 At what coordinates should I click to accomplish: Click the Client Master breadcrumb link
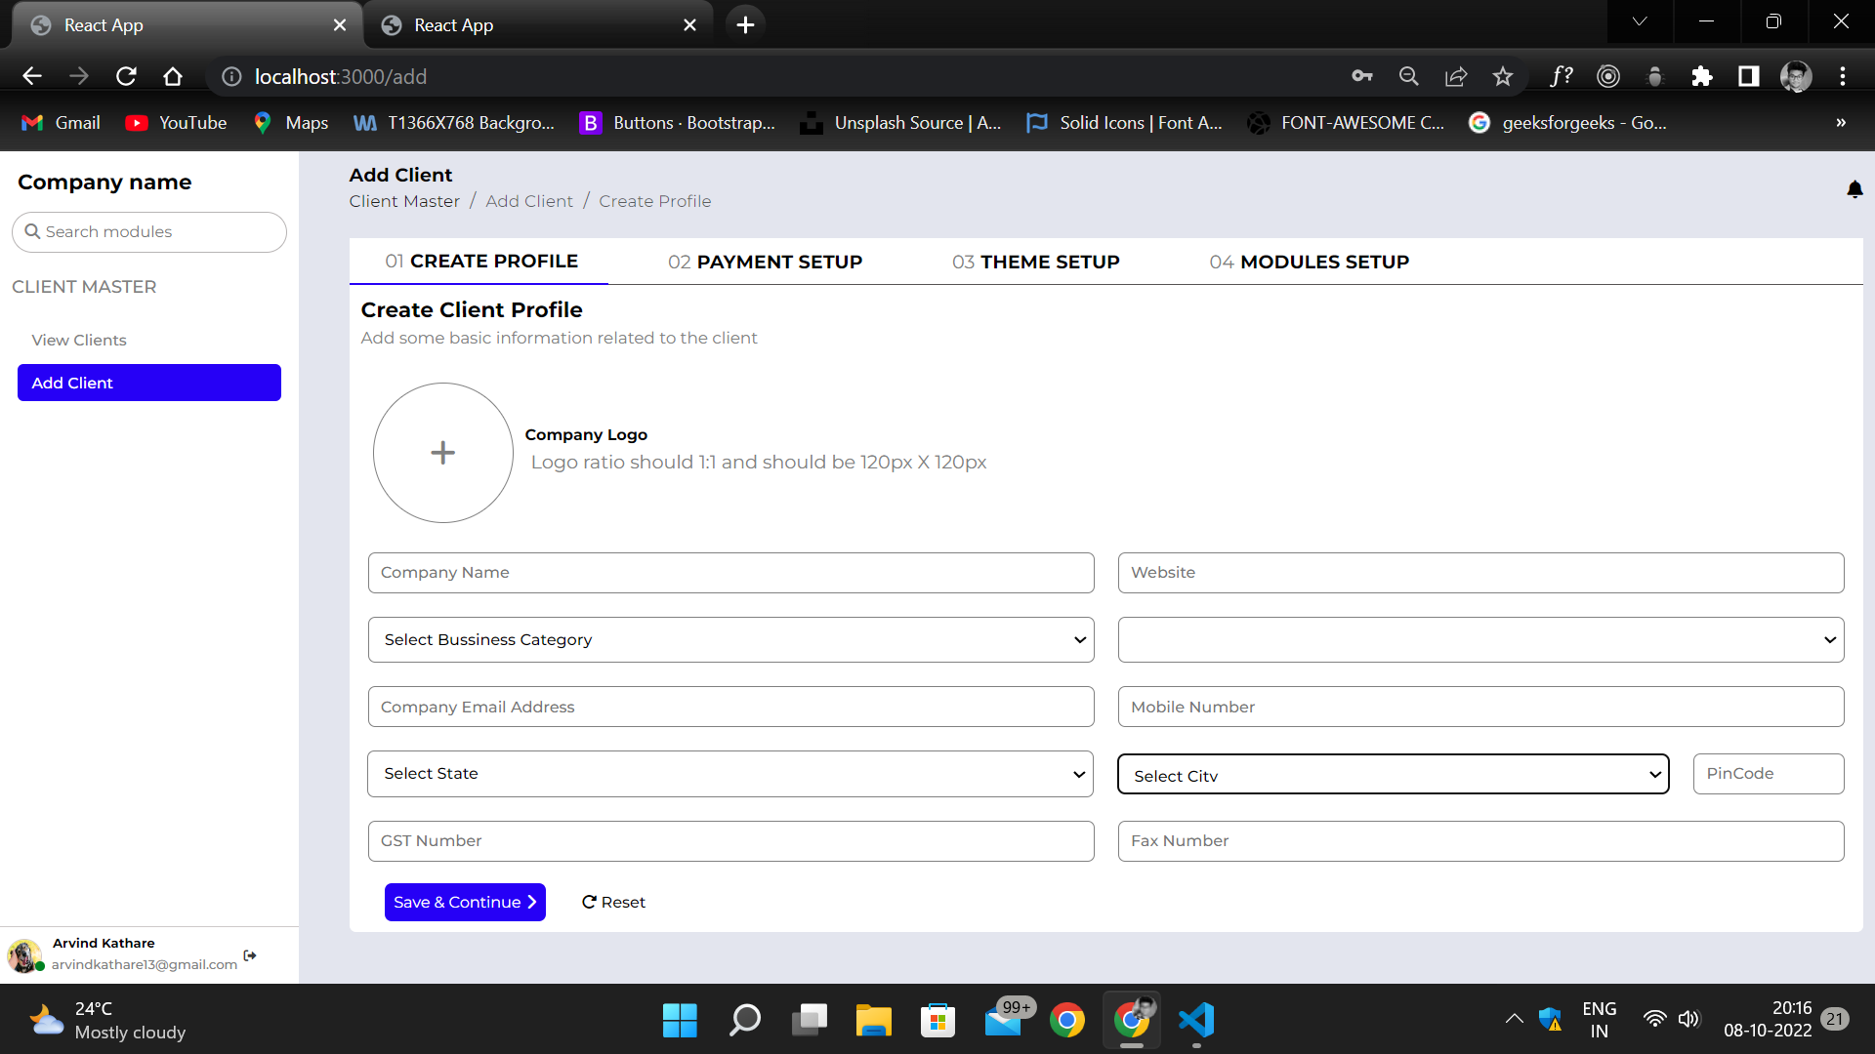pyautogui.click(x=404, y=201)
